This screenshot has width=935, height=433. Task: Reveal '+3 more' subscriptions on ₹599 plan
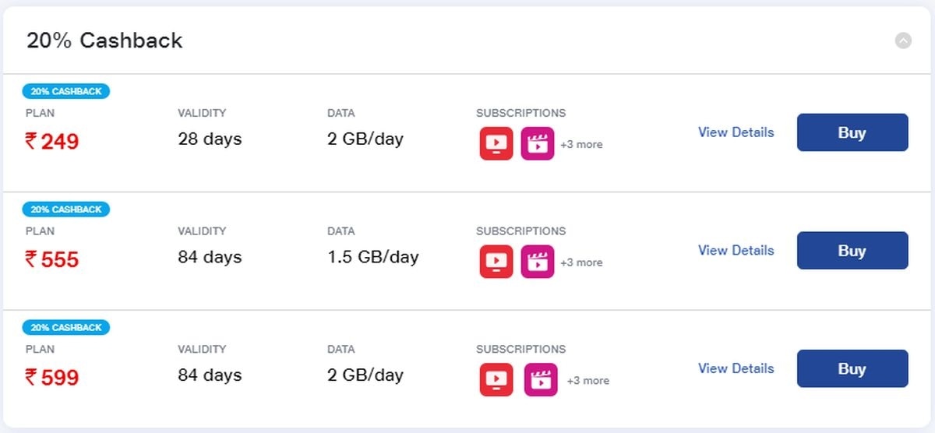tap(587, 380)
